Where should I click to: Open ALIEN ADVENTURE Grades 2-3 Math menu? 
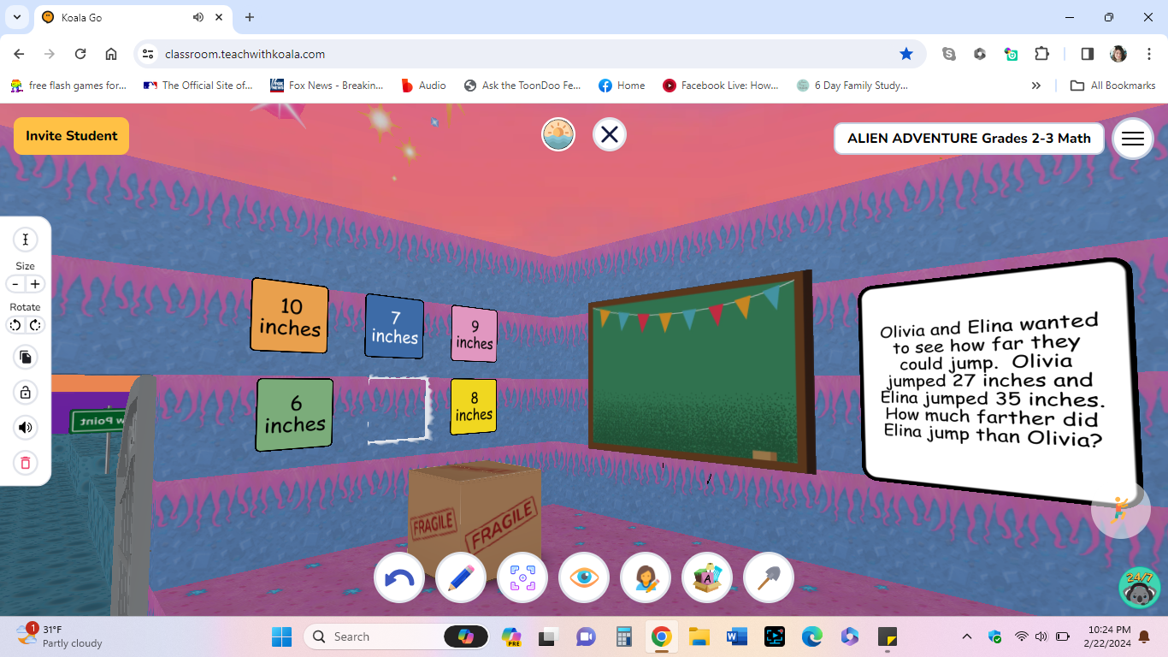tap(968, 138)
